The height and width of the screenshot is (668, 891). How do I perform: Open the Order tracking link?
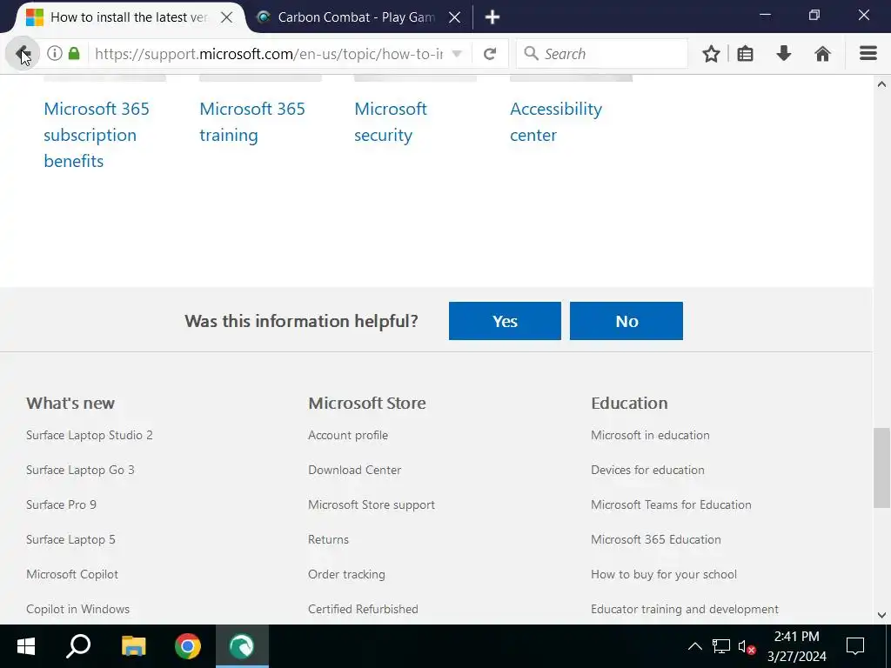pyautogui.click(x=346, y=574)
